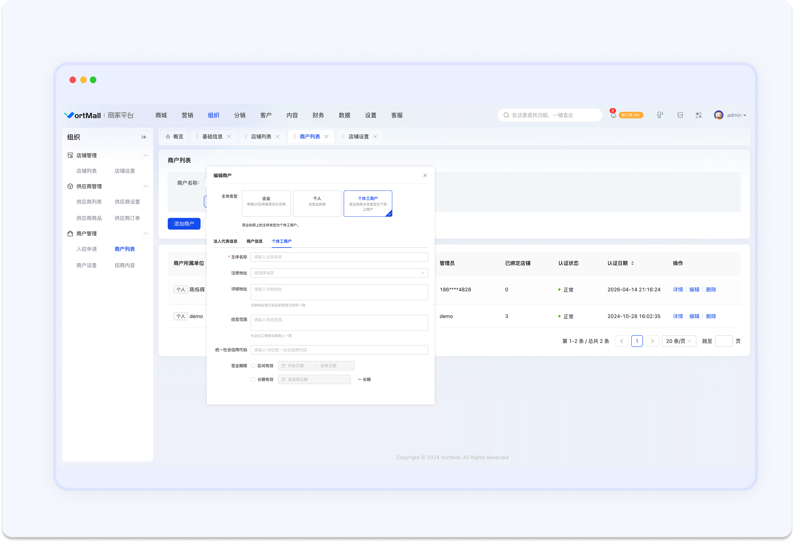Click the 供应商管理 cube icon
This screenshot has height=542, width=794.
pyautogui.click(x=70, y=186)
